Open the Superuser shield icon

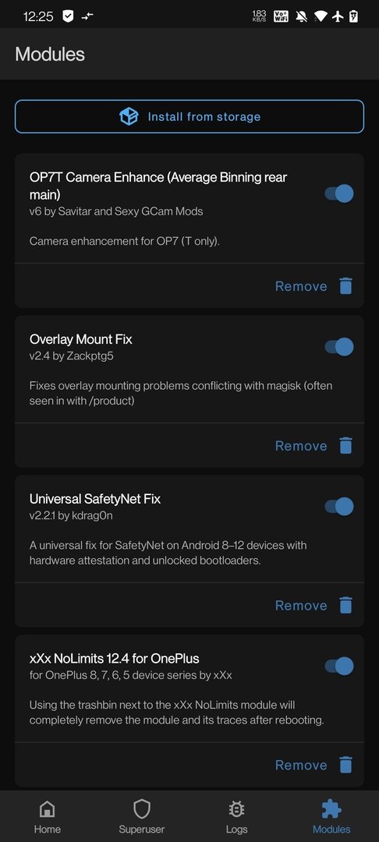click(x=142, y=808)
